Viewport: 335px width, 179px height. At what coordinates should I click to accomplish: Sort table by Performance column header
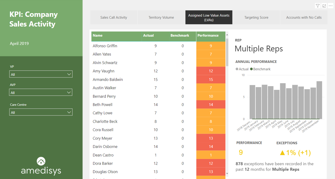click(x=208, y=36)
